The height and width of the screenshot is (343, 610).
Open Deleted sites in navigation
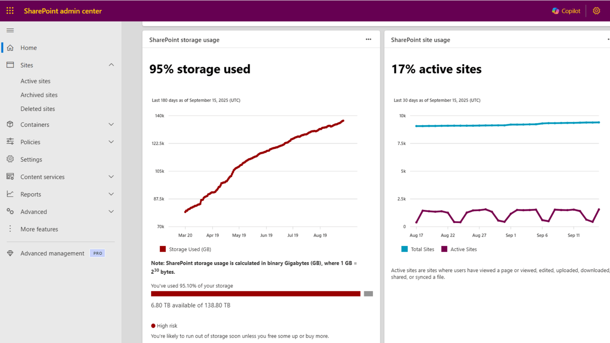(38, 109)
